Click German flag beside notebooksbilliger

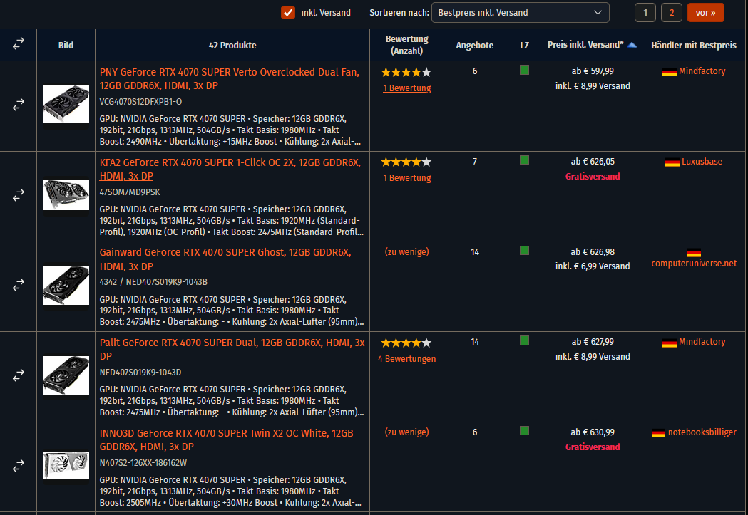coord(658,433)
